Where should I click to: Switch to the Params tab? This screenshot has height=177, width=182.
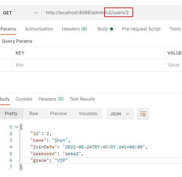point(8,29)
